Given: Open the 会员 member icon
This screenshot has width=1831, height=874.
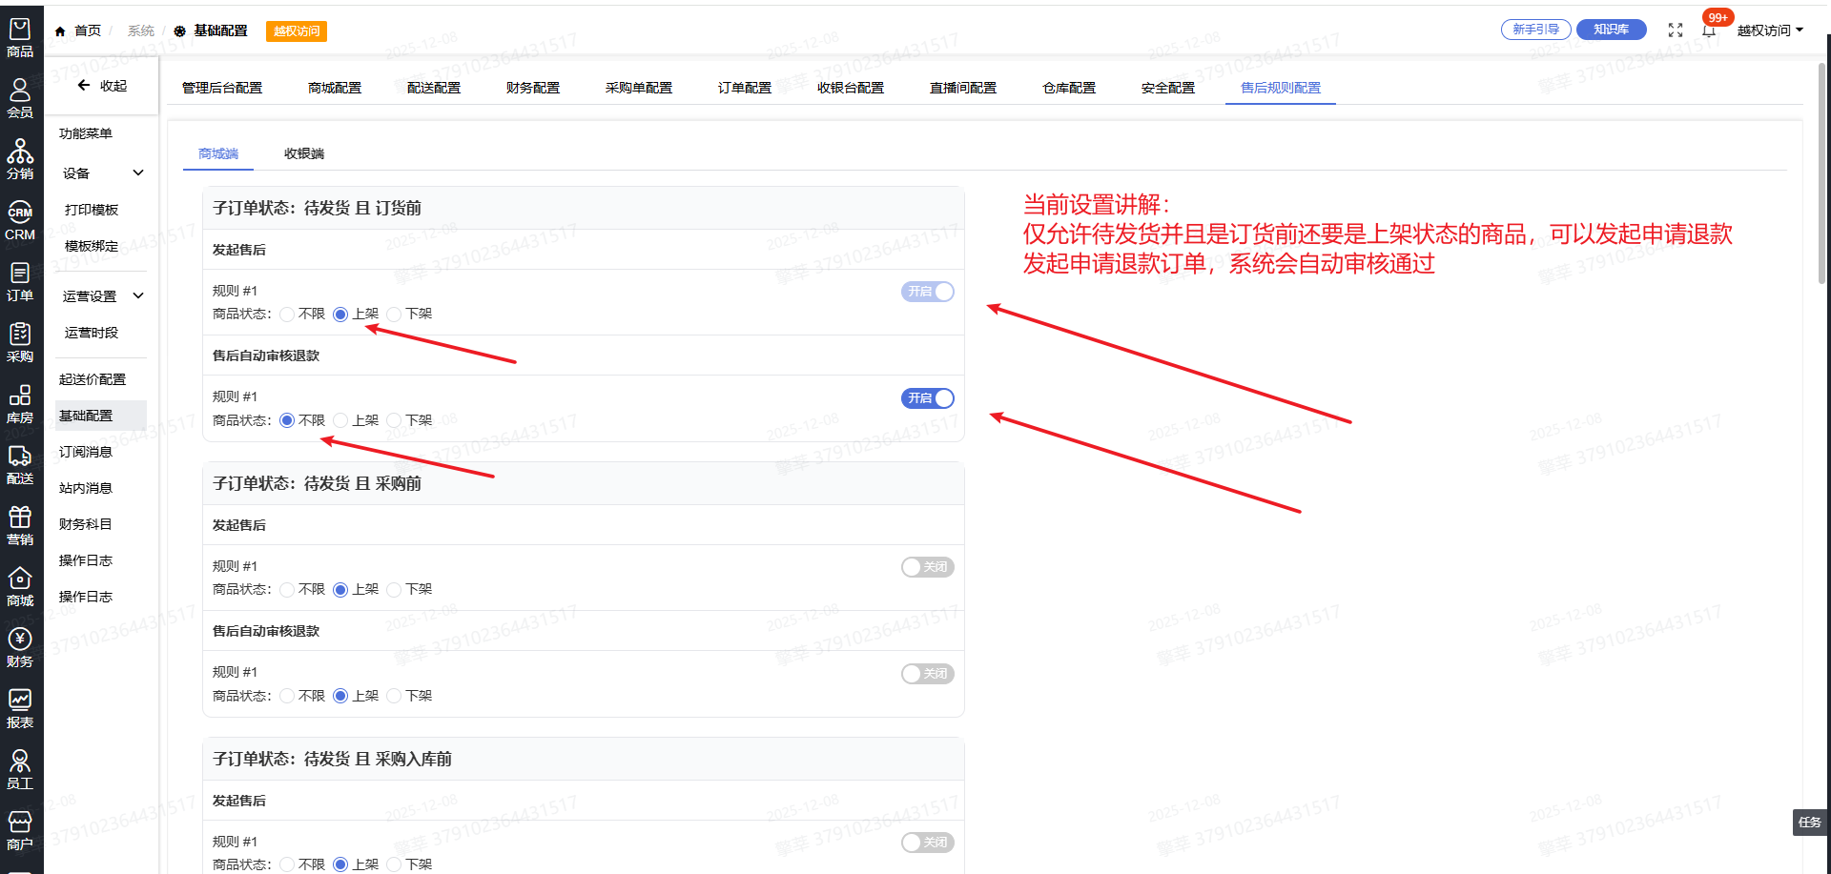Looking at the screenshot, I should [x=20, y=99].
